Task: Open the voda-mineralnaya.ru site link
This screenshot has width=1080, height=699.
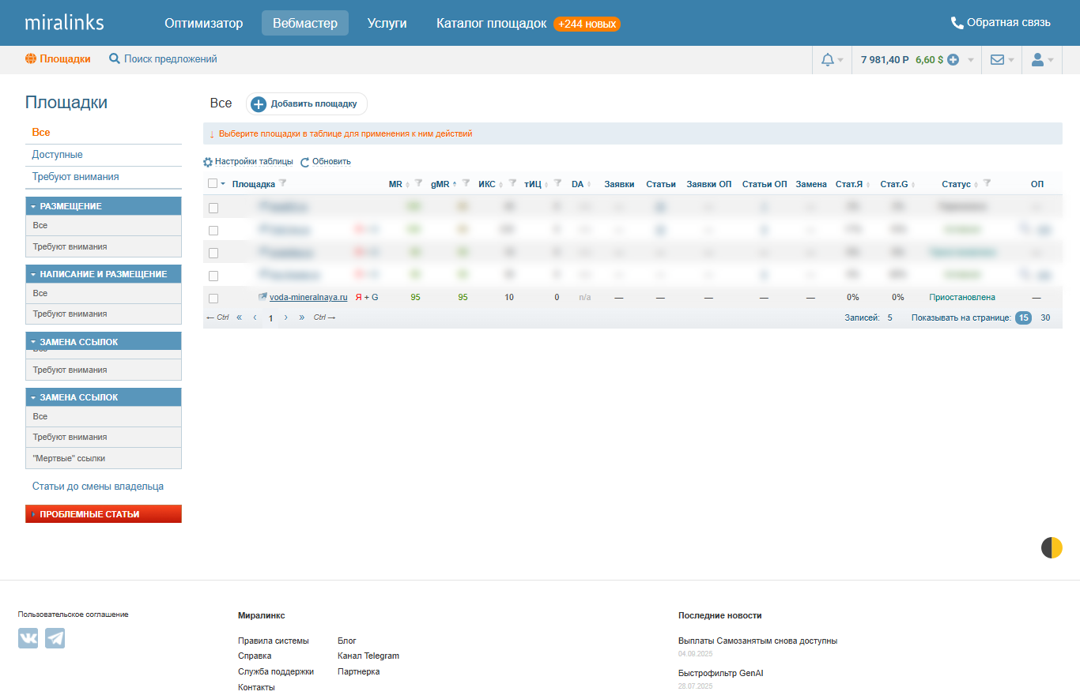Action: pos(308,298)
